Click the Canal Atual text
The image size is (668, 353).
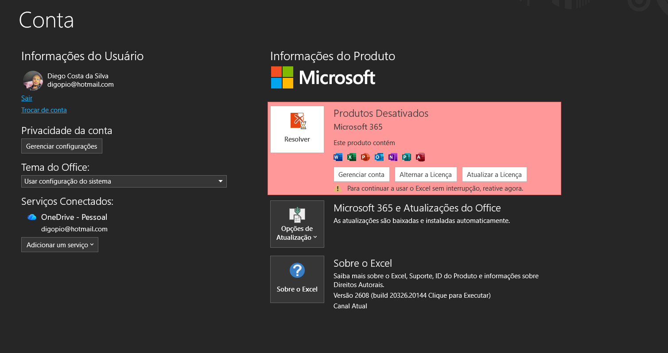coord(350,306)
